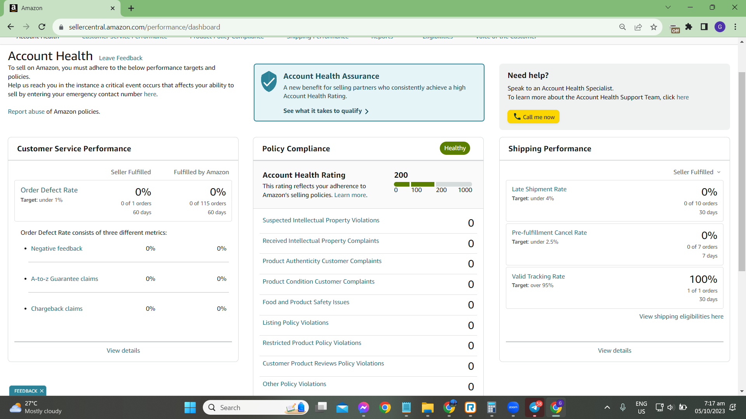This screenshot has width=746, height=419.
Task: Open the Chargeback claims metric
Action: pos(57,308)
